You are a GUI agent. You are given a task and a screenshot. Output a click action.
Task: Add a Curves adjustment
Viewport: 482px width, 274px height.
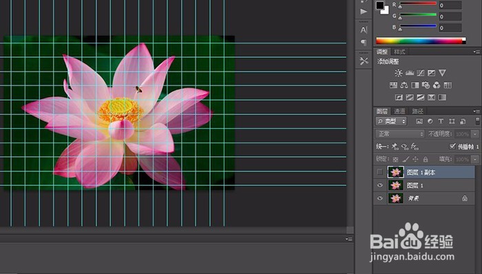[x=421, y=73]
